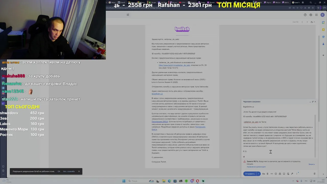Open twitch.tv/valdemar_de_salo link in email
The width and height of the screenshot is (327, 184).
pyautogui.click(x=174, y=65)
